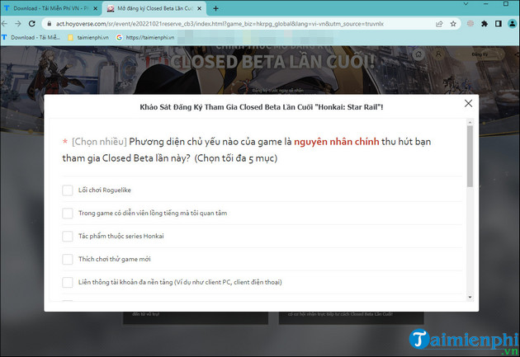Switch to Download - Tải Miễn Phí VN tab

(x=51, y=8)
